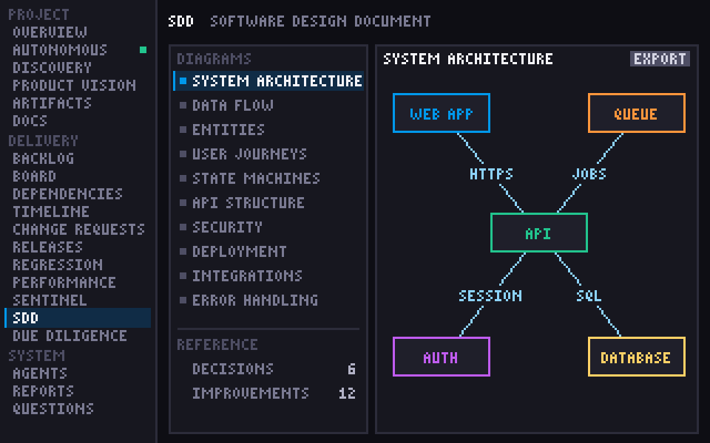Open Docs from the Project section
This screenshot has height=443, width=710.
[30, 120]
